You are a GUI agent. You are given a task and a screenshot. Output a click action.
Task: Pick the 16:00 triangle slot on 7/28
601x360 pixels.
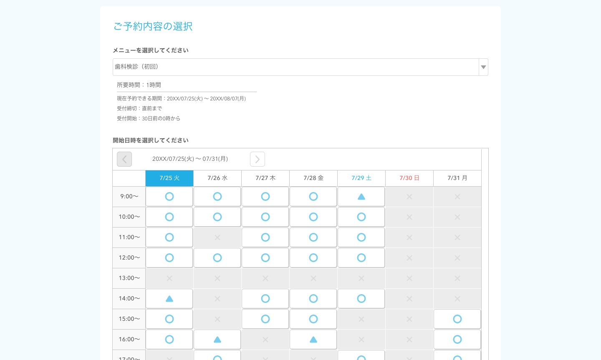(313, 340)
